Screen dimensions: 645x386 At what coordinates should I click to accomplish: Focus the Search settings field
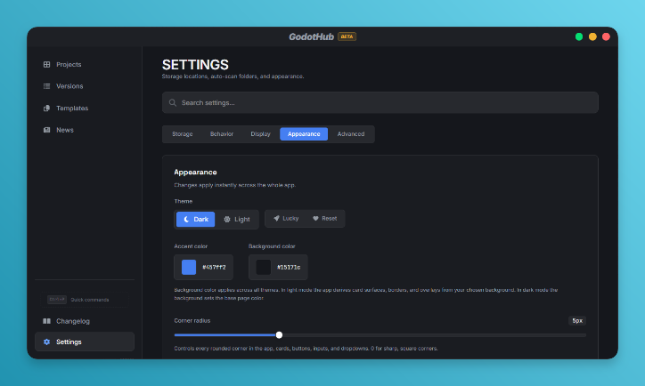tap(380, 102)
